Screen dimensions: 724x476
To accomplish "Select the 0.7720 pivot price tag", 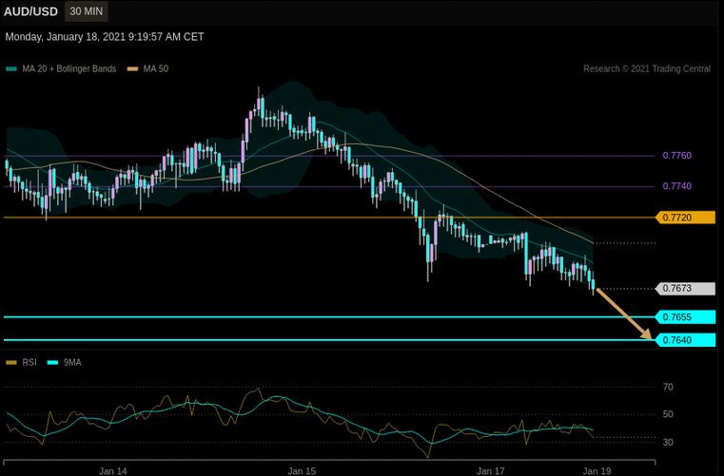I will 685,218.
